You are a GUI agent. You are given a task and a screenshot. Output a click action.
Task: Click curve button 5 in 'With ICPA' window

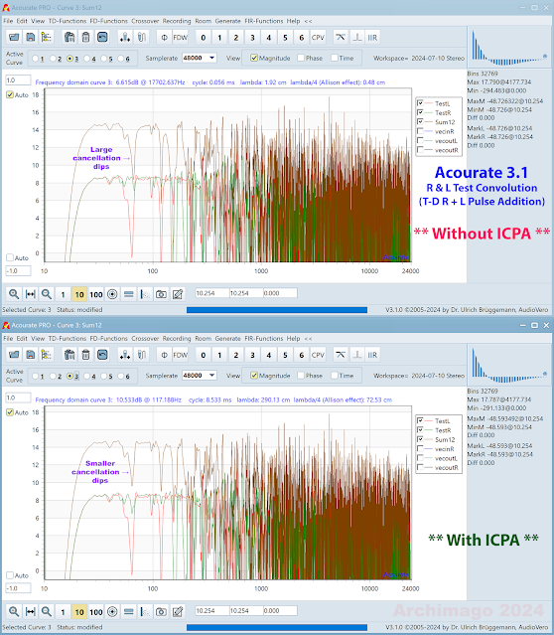[285, 355]
